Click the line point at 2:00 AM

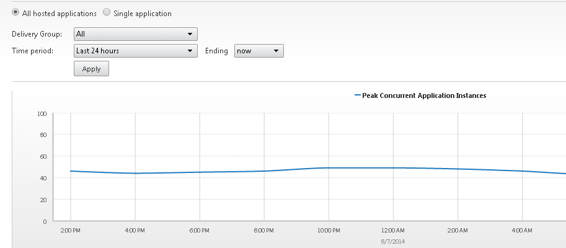click(x=458, y=169)
